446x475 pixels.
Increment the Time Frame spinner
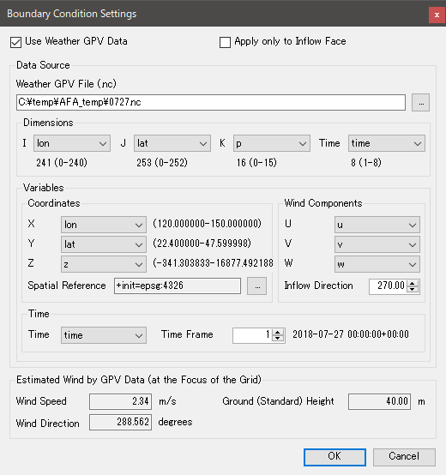click(278, 332)
